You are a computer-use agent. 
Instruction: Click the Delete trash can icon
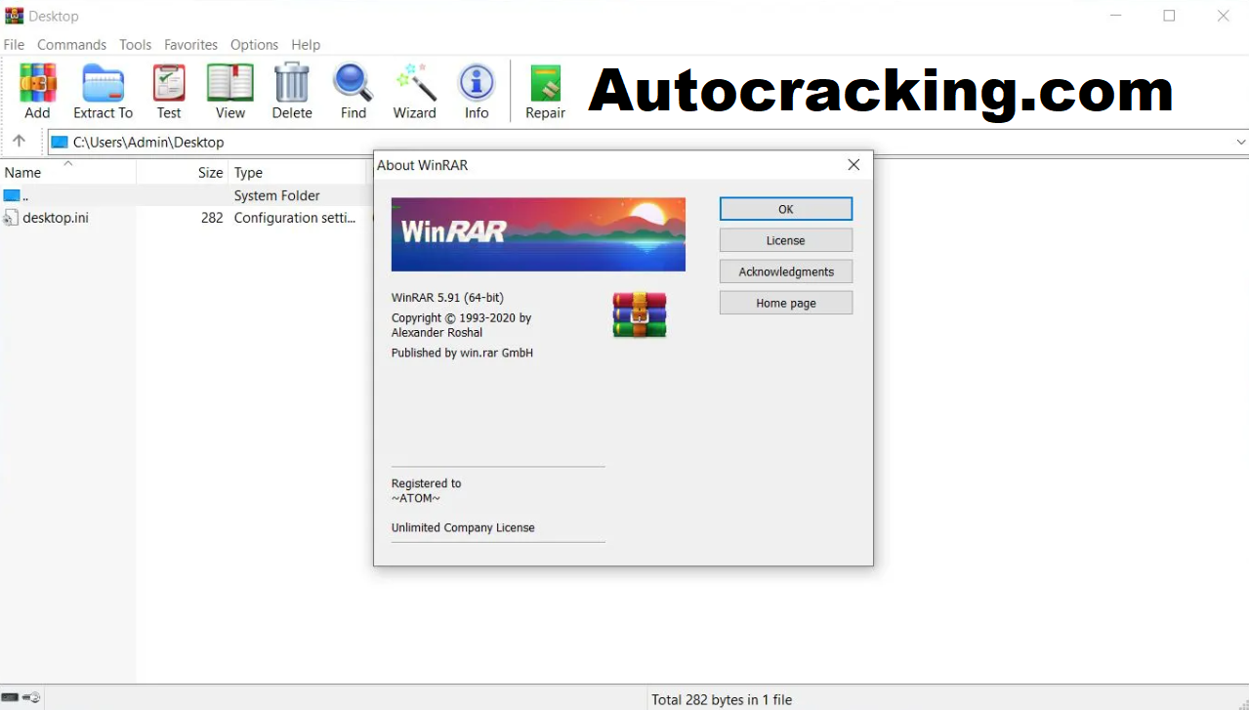pos(292,83)
